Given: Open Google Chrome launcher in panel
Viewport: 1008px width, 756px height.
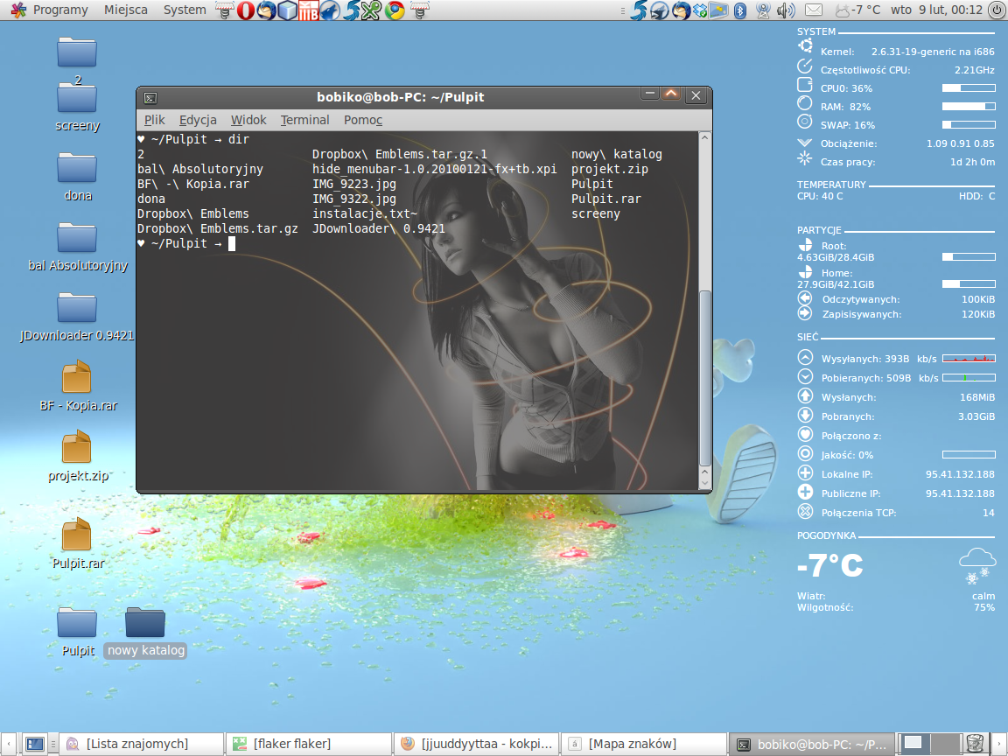Looking at the screenshot, I should pos(395,10).
